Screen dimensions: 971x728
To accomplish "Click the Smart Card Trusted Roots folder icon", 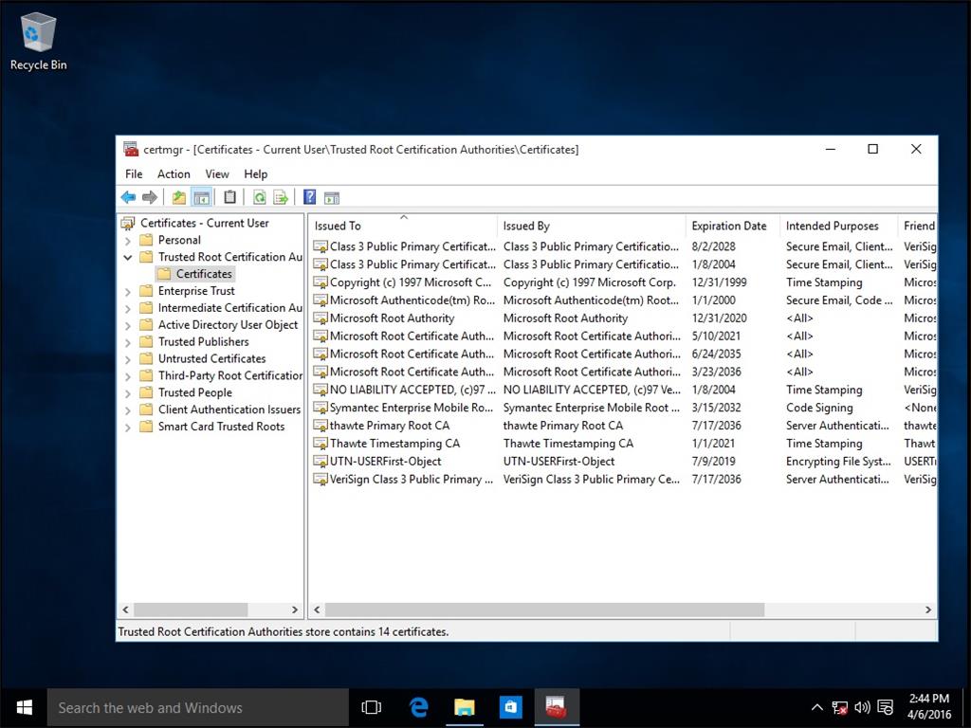I will point(146,427).
